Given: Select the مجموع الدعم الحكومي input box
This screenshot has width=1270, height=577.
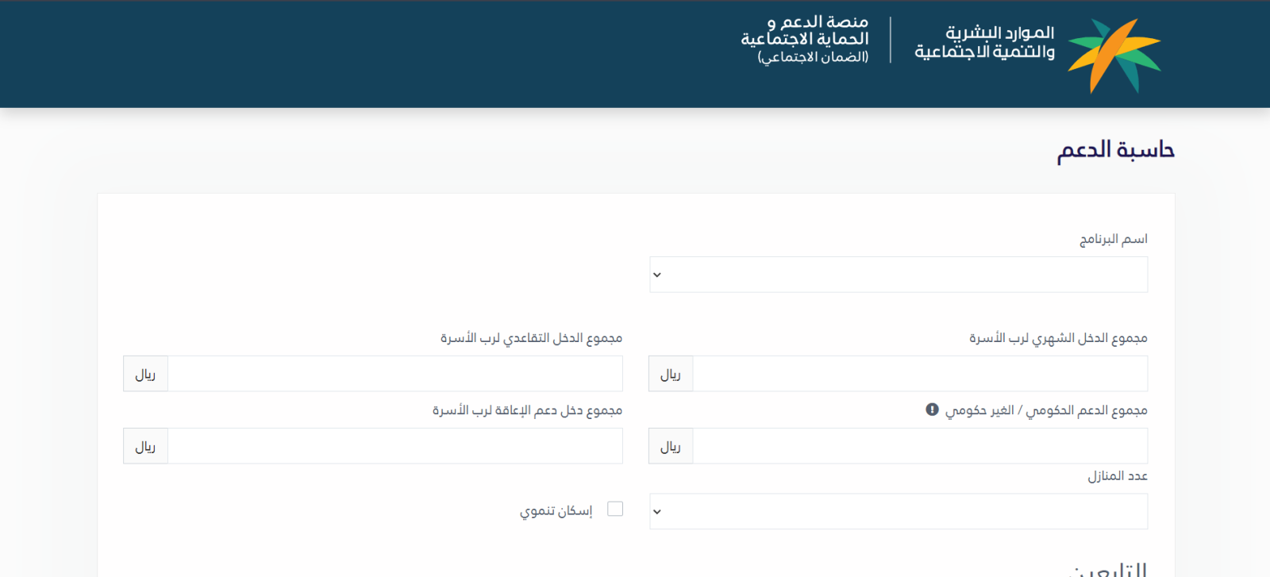Looking at the screenshot, I should (919, 446).
